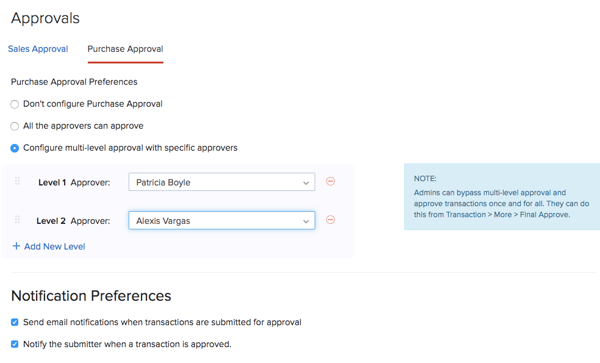Switch to the Sales Approval tab

(38, 49)
